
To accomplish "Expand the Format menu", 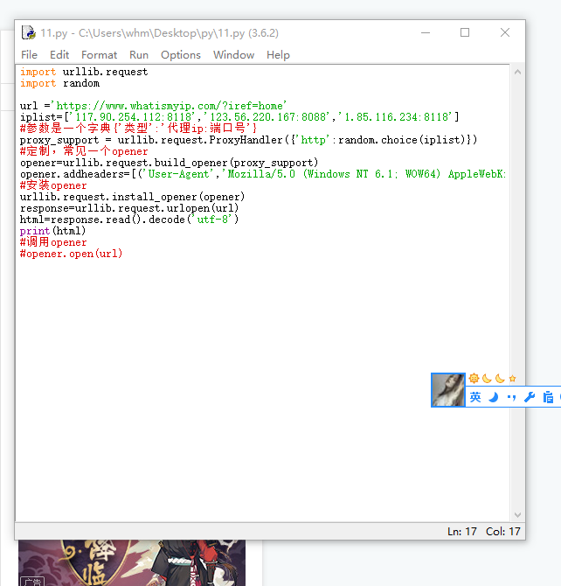I will coord(99,54).
